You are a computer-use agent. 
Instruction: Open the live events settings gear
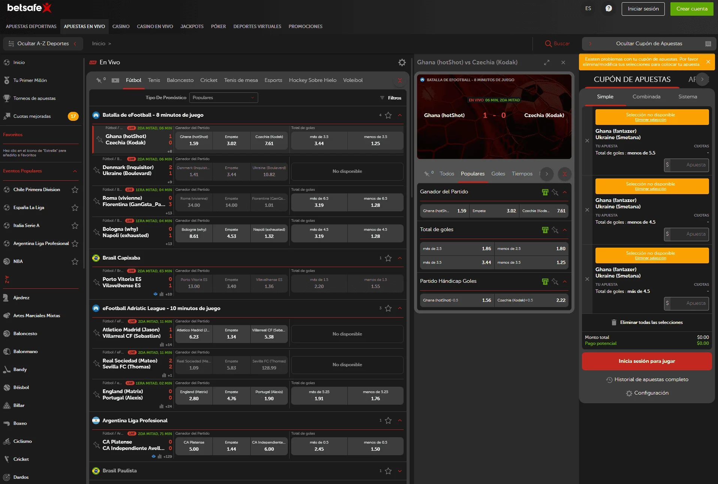pyautogui.click(x=402, y=62)
